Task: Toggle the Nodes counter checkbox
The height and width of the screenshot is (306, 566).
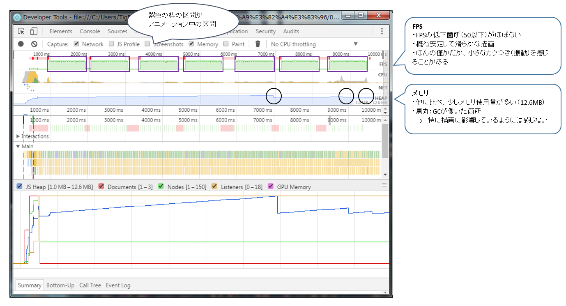Action: click(x=161, y=186)
